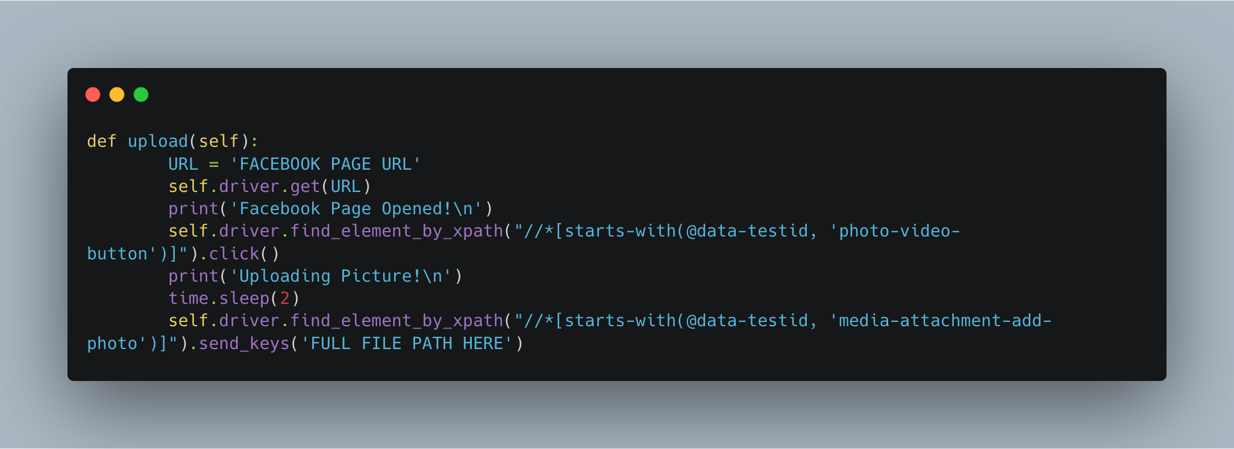Viewport: 1234px width, 449px height.
Task: Click the 'upload' function name
Action: (158, 141)
